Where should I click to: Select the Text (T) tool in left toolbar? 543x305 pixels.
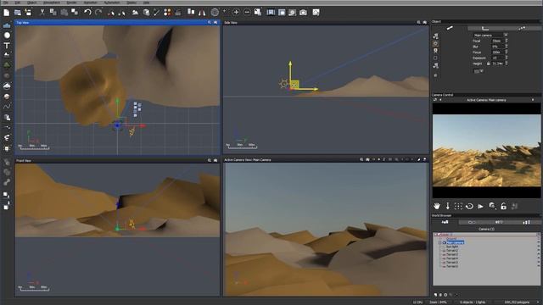click(7, 45)
